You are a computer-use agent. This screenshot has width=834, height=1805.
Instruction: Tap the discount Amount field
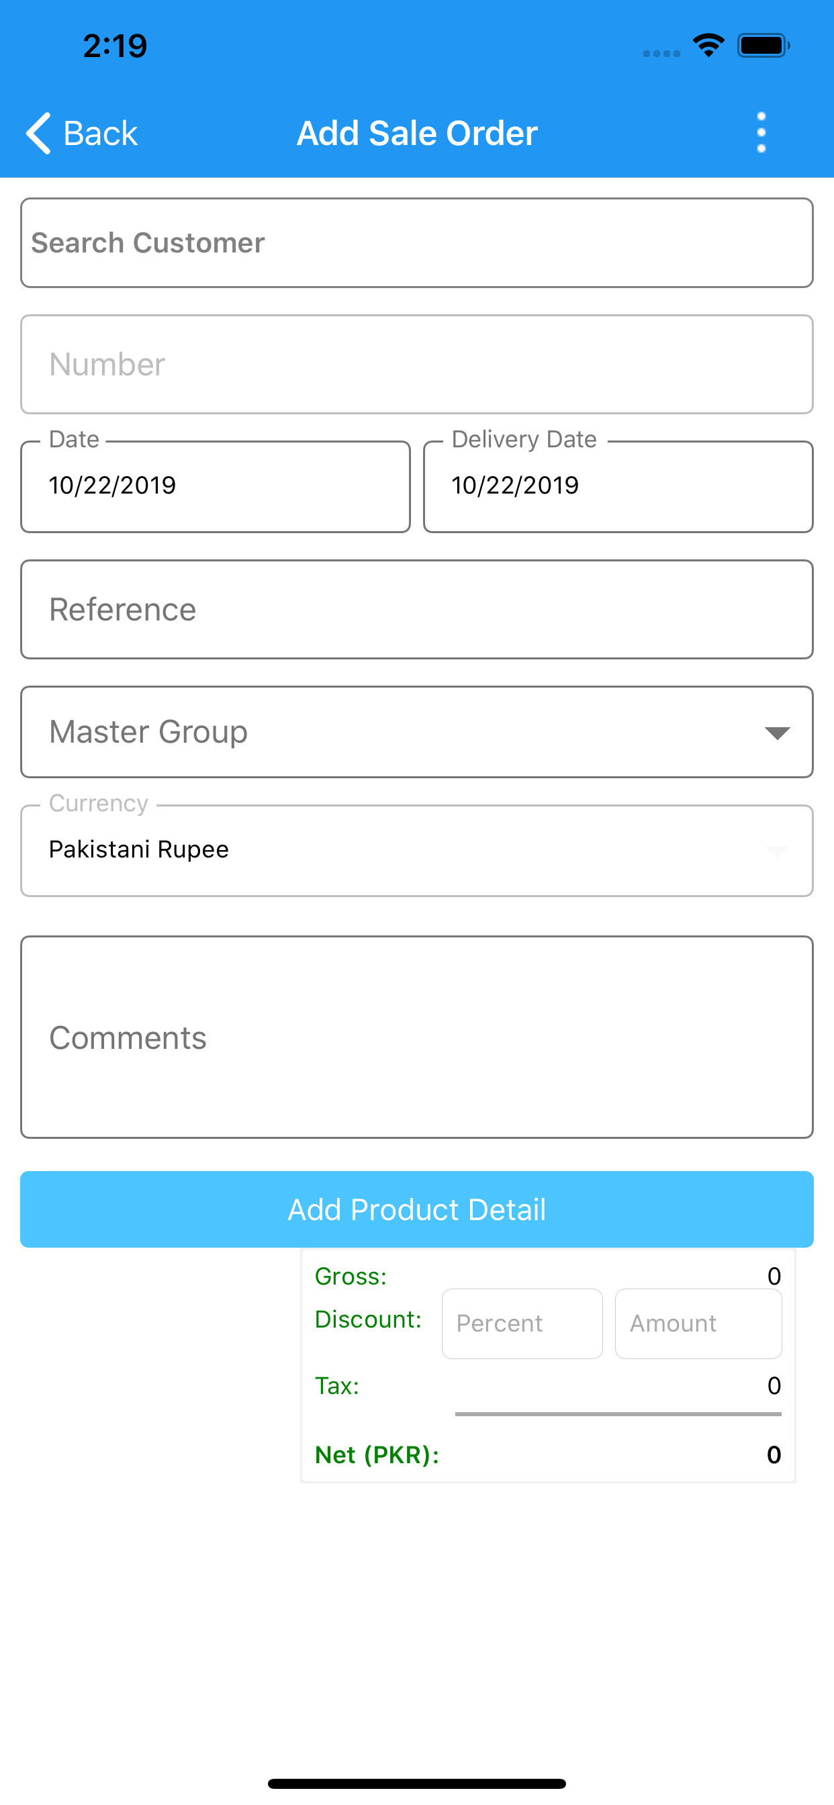click(x=698, y=1324)
